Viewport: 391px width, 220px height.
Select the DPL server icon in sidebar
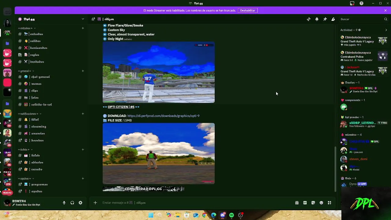7,32
